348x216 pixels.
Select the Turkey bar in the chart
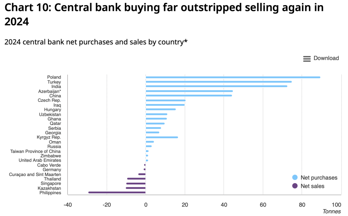tap(219, 82)
